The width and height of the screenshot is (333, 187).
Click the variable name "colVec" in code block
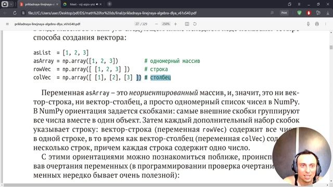42,77
